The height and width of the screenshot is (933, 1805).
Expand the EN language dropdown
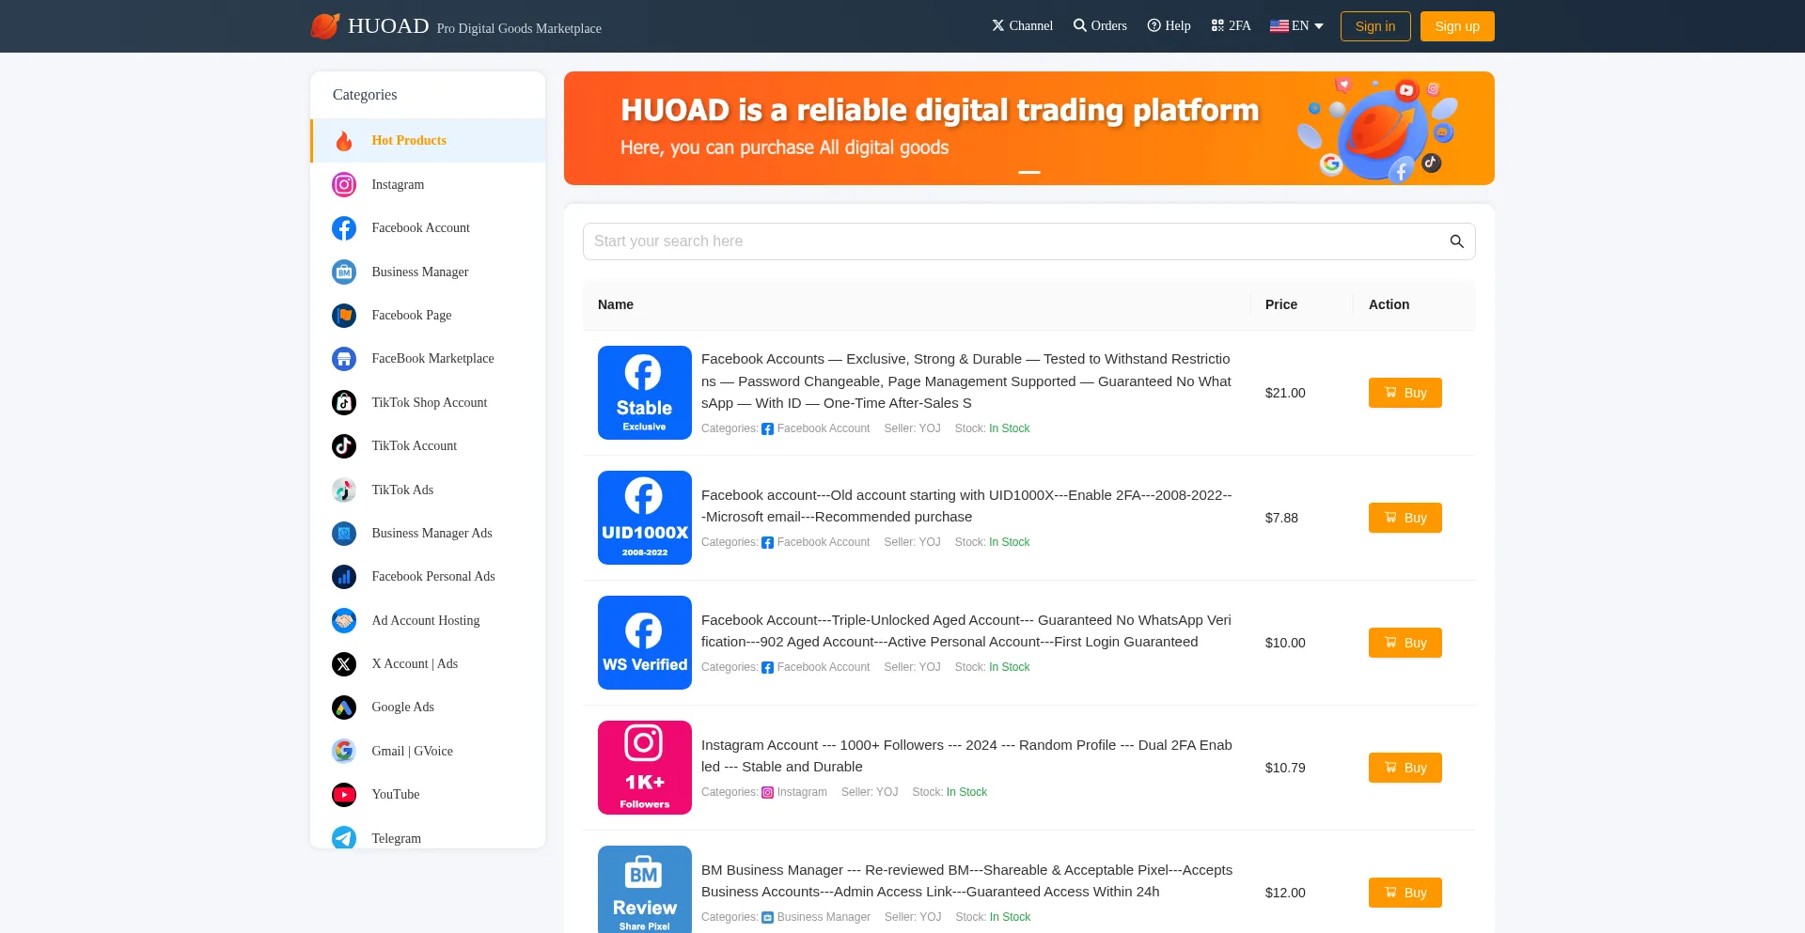[x=1296, y=26]
